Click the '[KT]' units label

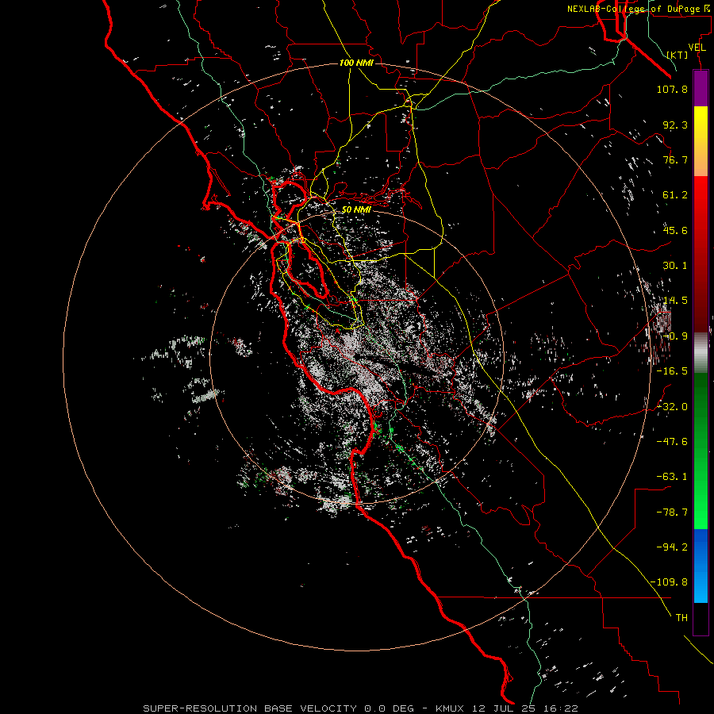(x=678, y=55)
